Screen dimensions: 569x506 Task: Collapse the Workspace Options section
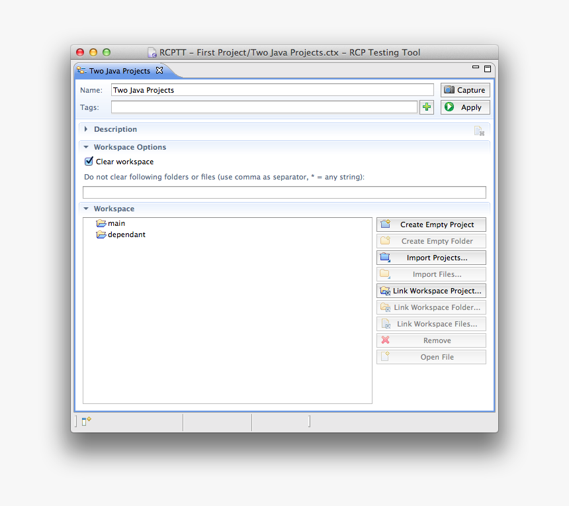[86, 147]
